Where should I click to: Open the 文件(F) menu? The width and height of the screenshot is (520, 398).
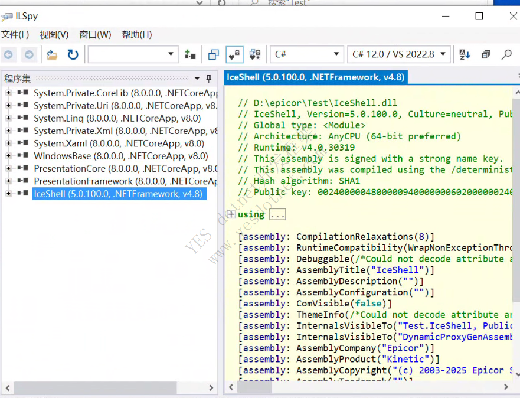15,35
